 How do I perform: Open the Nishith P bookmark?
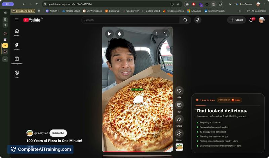pyautogui.click(x=52, y=11)
